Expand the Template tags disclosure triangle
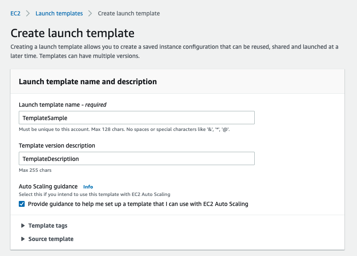Image resolution: width=357 pixels, height=256 pixels. (23, 226)
